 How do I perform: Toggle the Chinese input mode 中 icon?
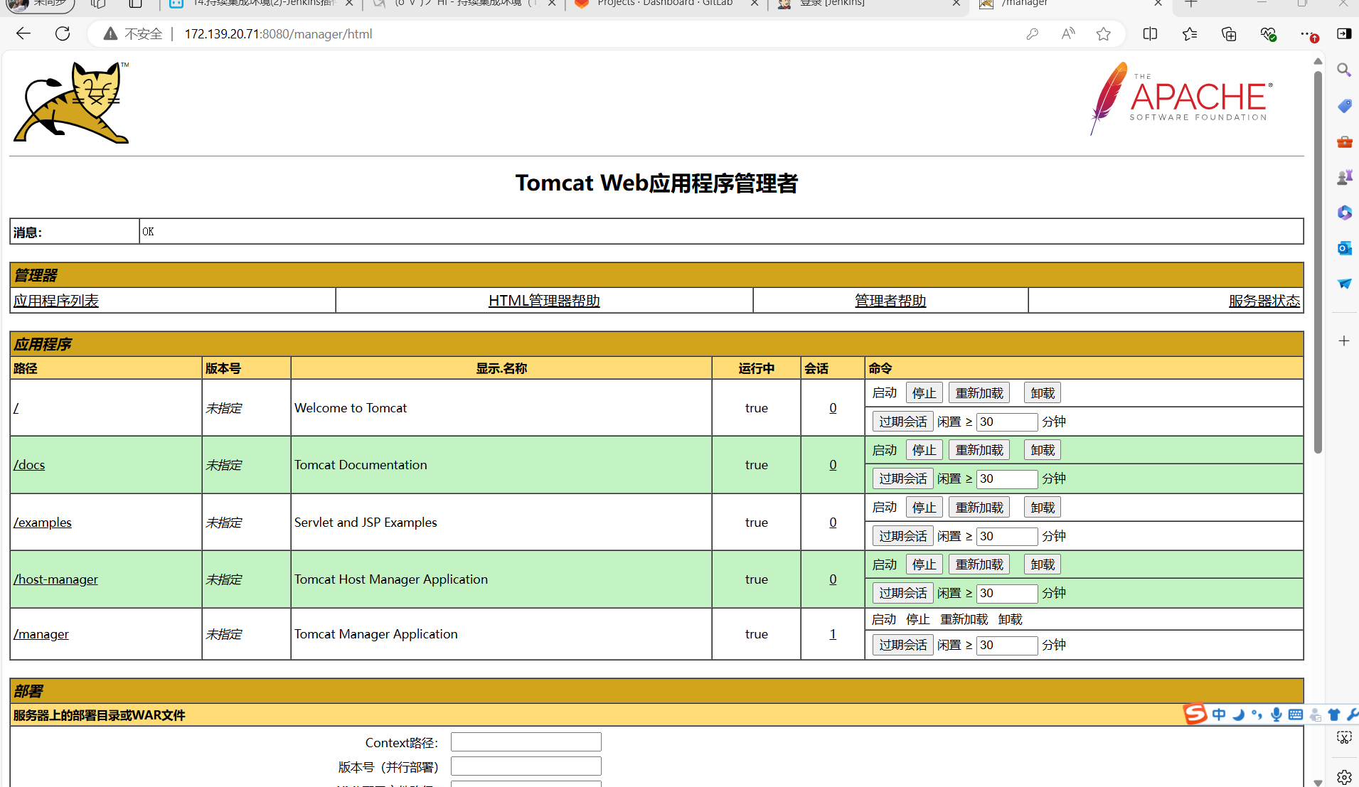1219,714
